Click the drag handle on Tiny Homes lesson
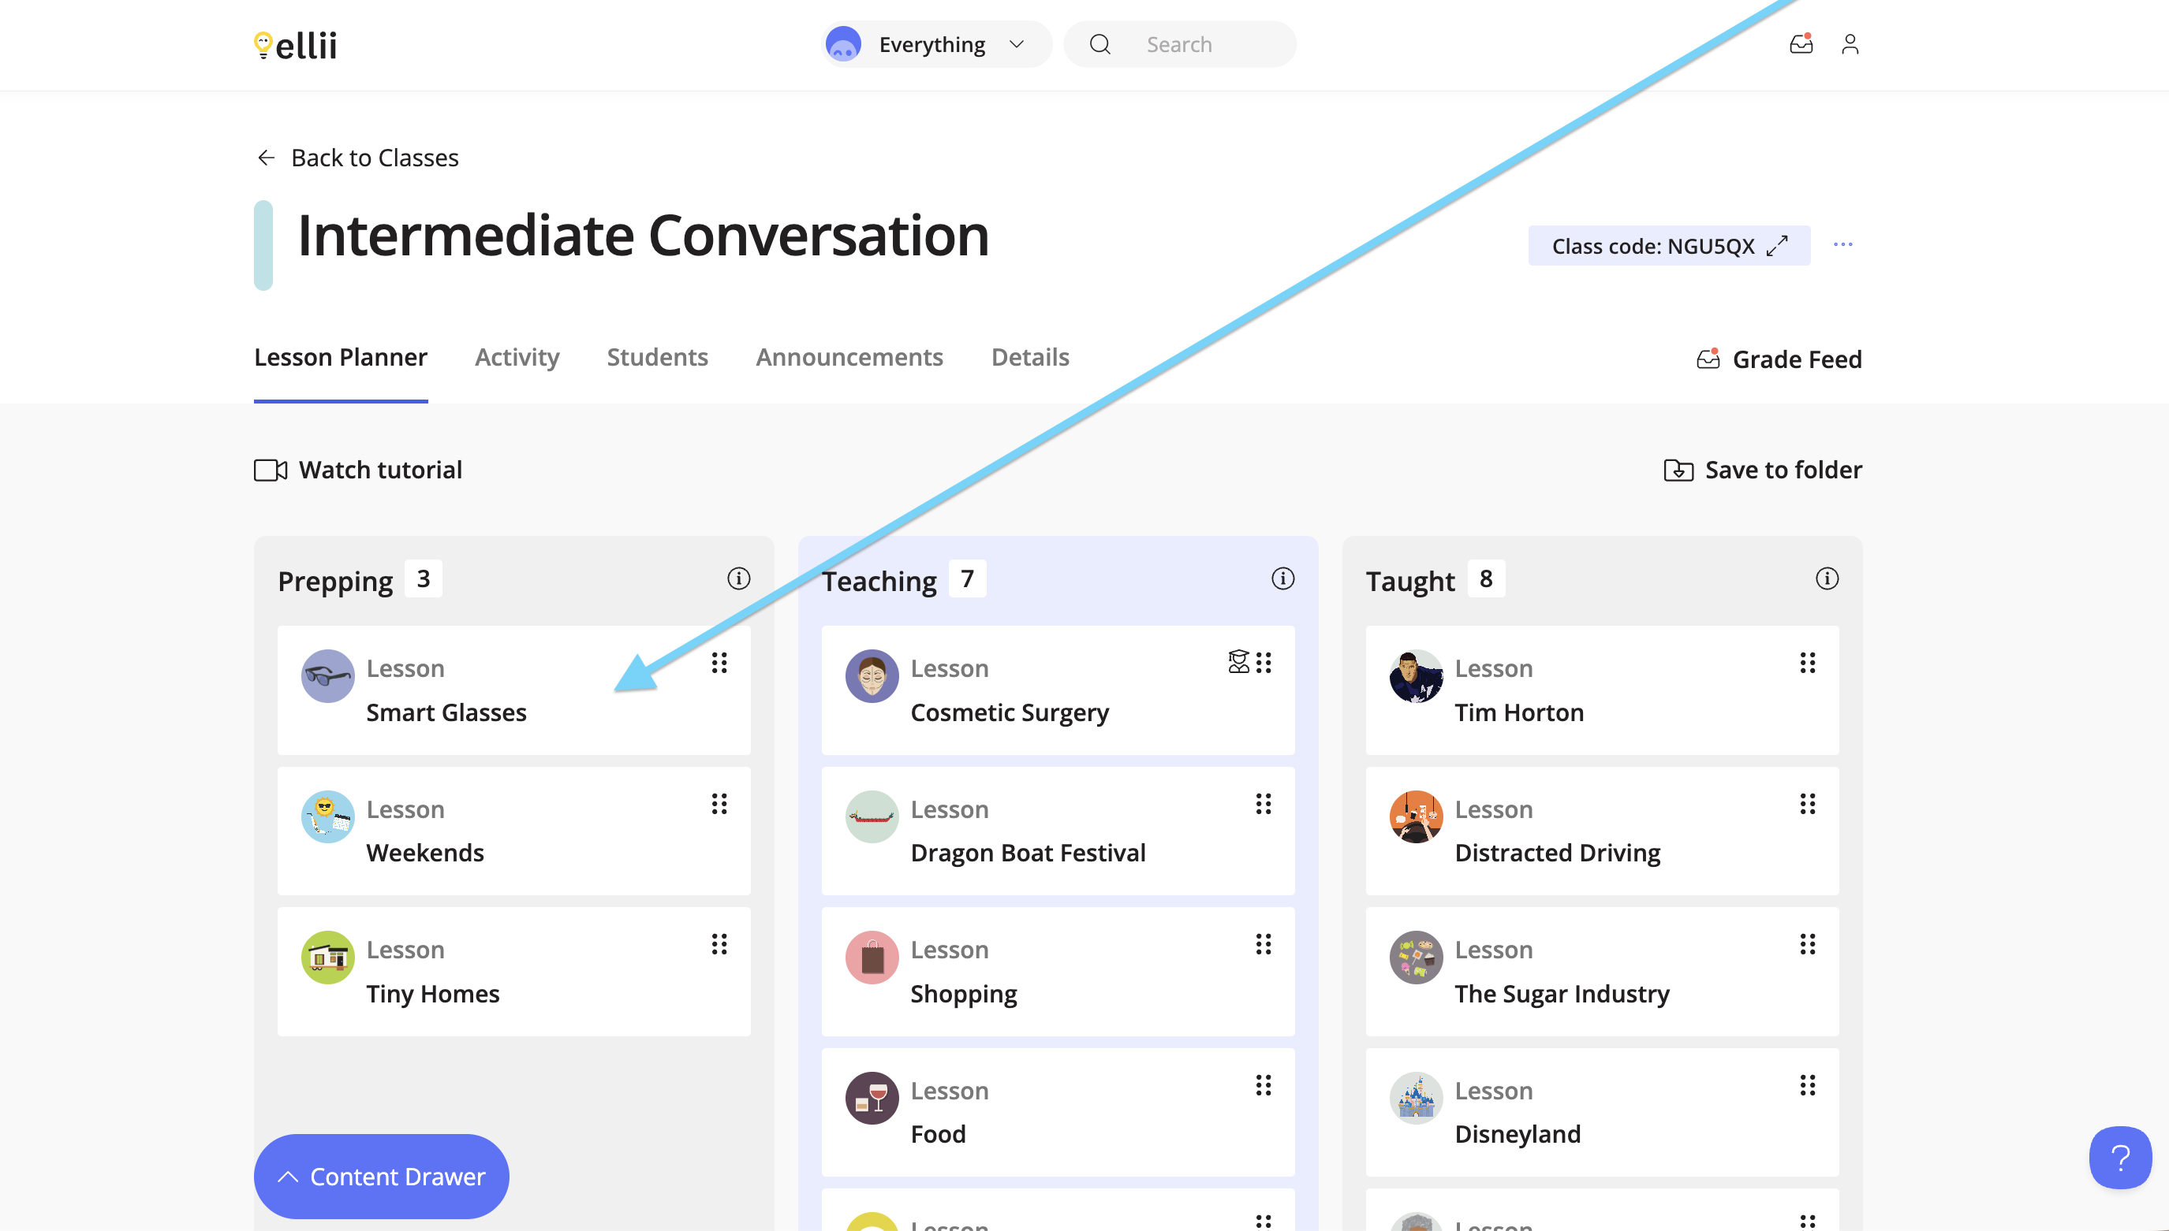Screen dimensions: 2169x1231 click(719, 944)
